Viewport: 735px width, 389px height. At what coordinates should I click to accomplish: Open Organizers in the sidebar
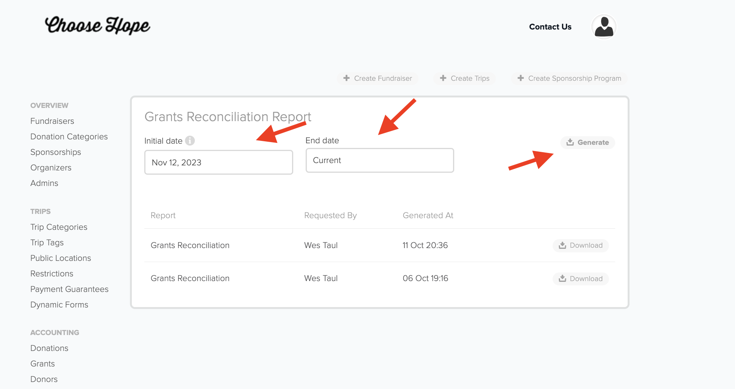[51, 168]
